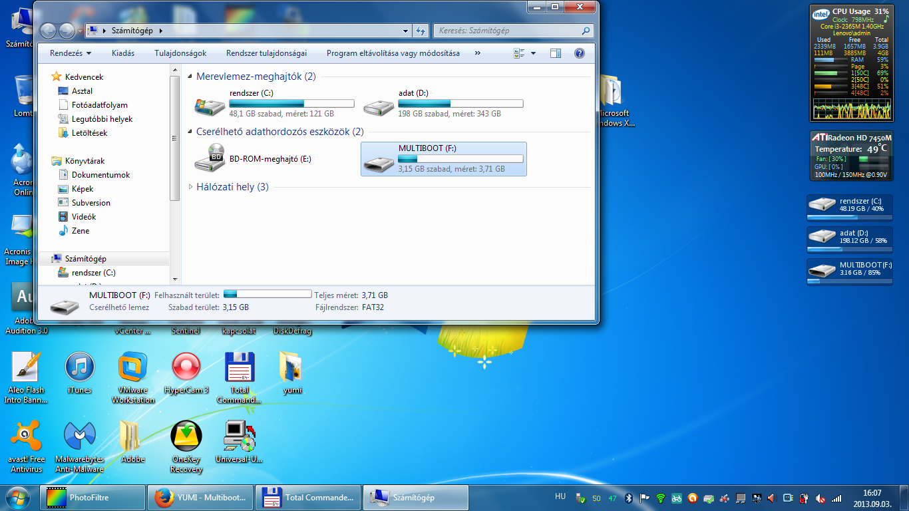909x511 pixels.
Task: Click the Kiadás toolbar button
Action: coord(123,53)
